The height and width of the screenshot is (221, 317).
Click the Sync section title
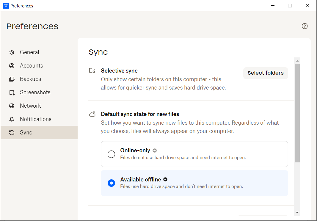(98, 52)
